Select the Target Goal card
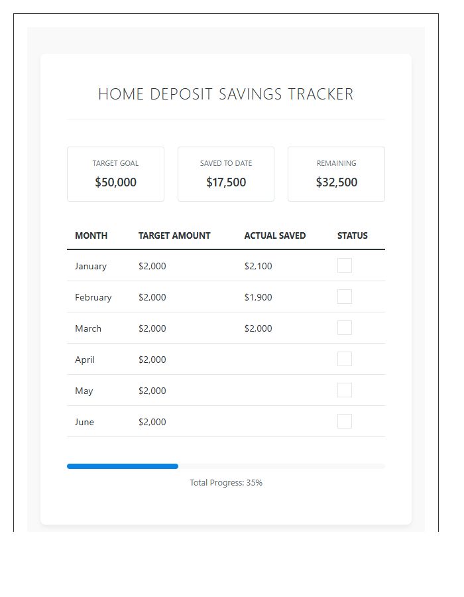464x597 pixels. pos(115,173)
